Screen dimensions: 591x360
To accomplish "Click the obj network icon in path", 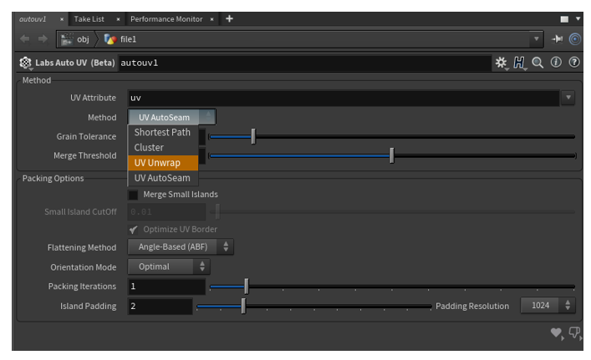I will [67, 39].
